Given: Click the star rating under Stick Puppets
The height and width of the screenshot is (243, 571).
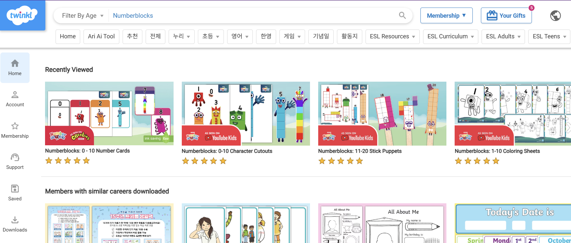Looking at the screenshot, I should [x=341, y=161].
